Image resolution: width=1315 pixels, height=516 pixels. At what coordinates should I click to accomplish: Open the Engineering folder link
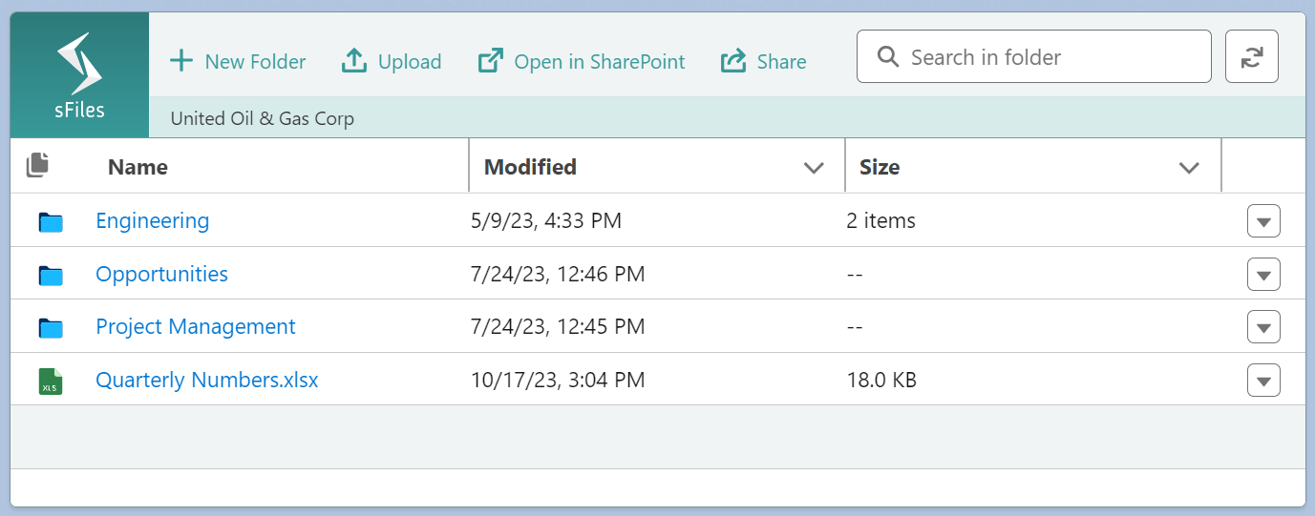click(x=153, y=220)
